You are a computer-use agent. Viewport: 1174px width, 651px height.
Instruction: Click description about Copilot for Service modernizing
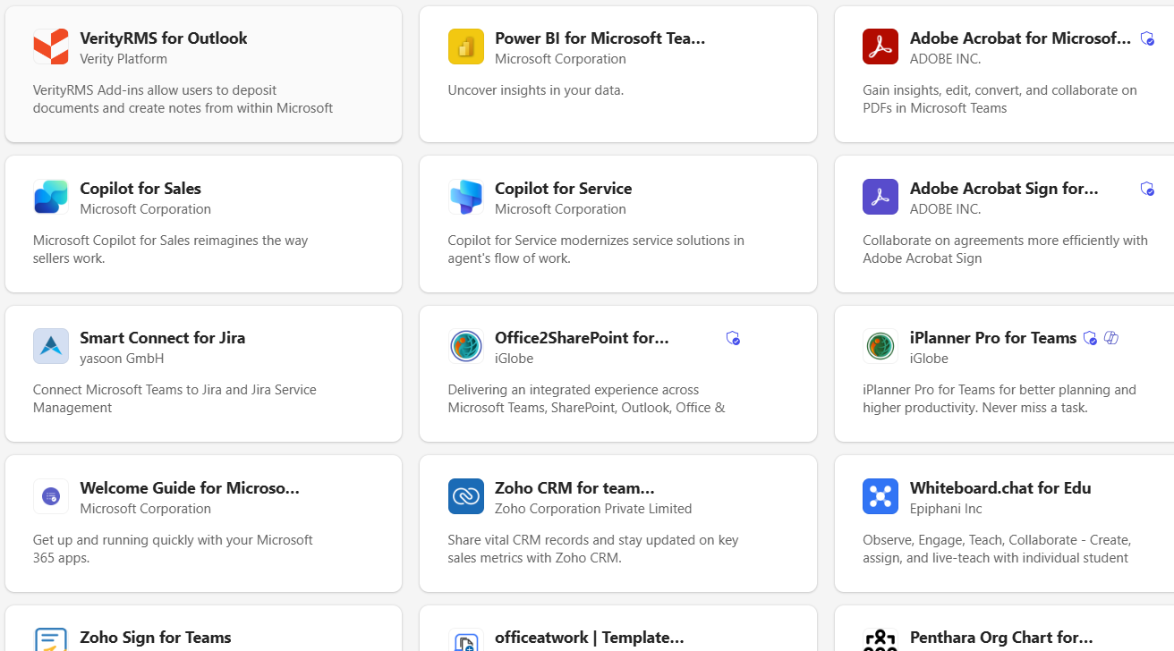(596, 249)
